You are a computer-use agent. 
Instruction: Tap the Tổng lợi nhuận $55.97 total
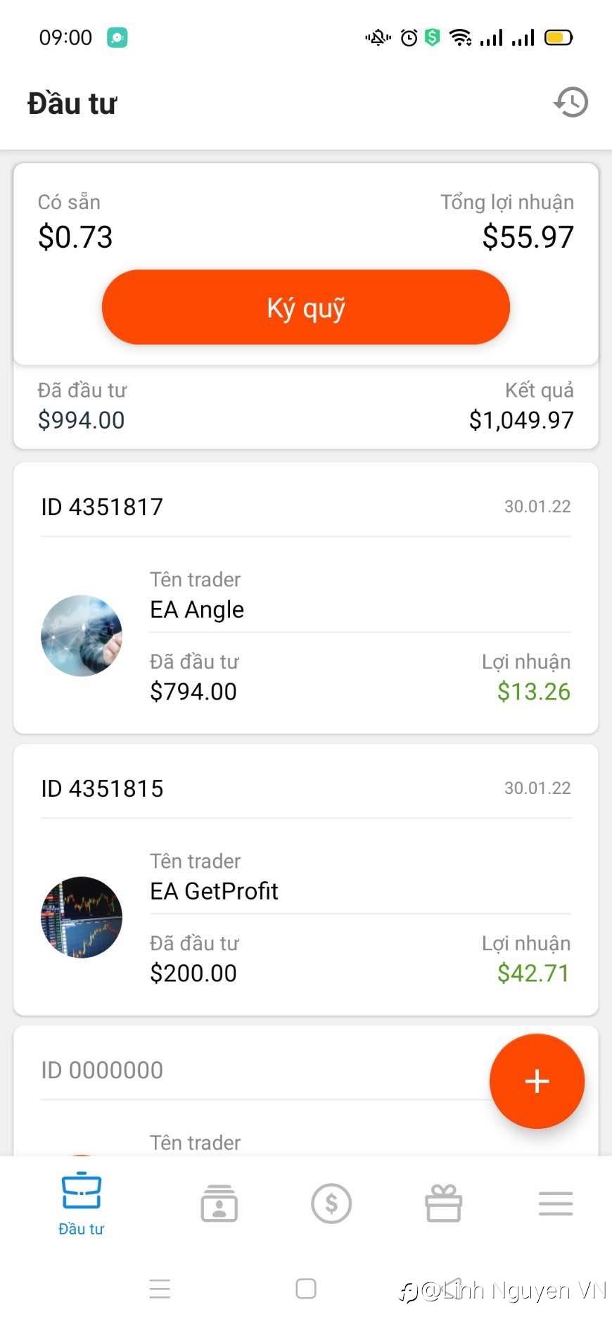point(528,237)
